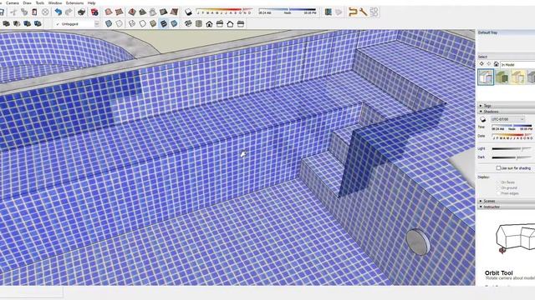This screenshot has width=535, height=300.
Task: Open the Model Info red icon
Action: point(94,12)
